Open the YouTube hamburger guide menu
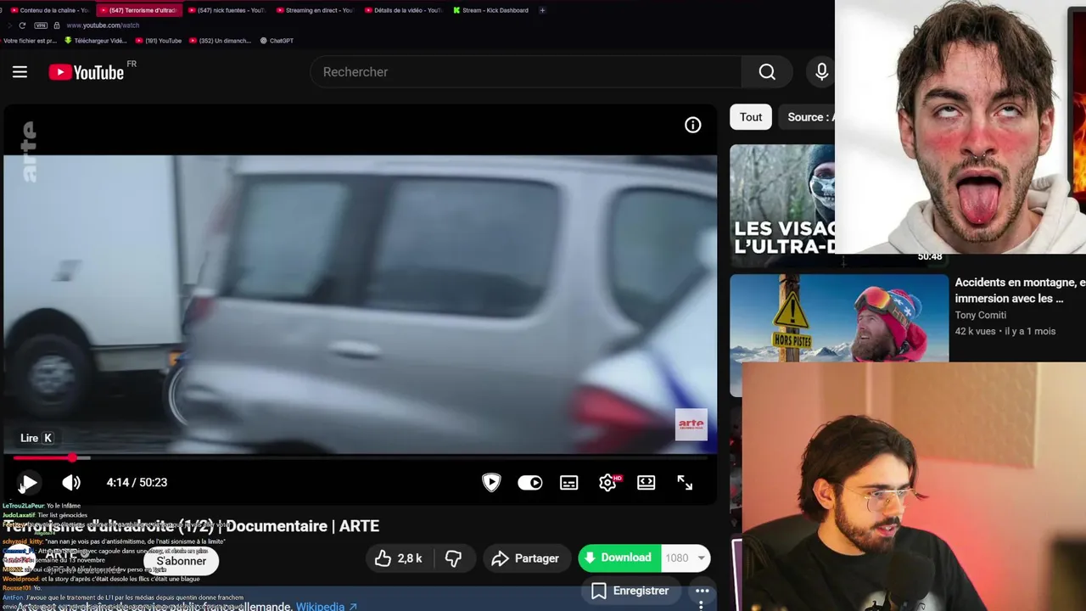Viewport: 1086px width, 611px height. (20, 72)
